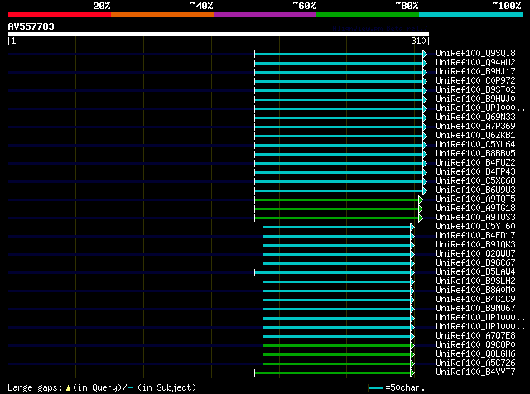
Task: Click the cyan alignment bar for B9MW67
Action: coord(337,310)
